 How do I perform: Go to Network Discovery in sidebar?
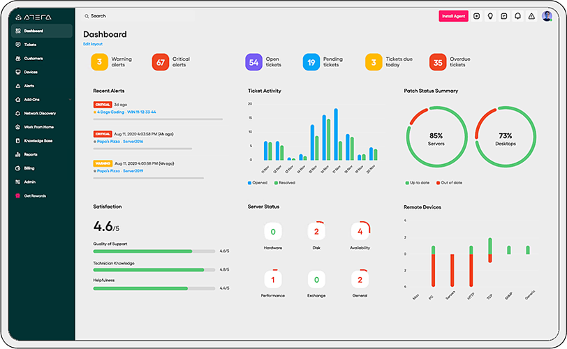tap(39, 113)
